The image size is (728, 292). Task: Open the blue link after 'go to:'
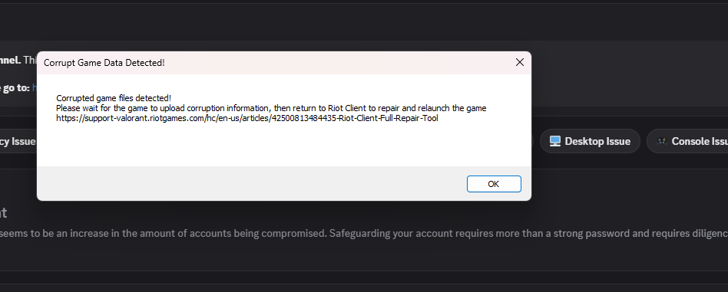tap(35, 87)
